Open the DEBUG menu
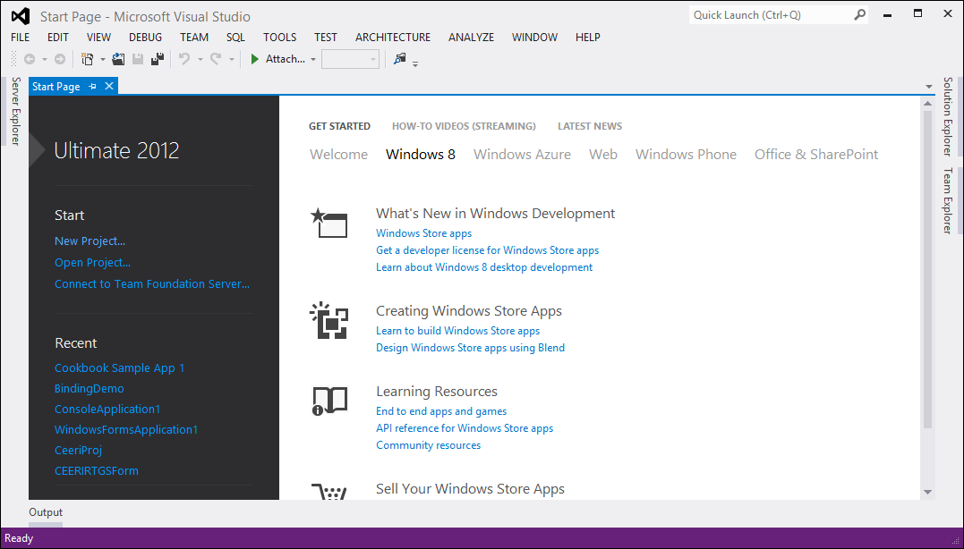964x549 pixels. point(145,37)
